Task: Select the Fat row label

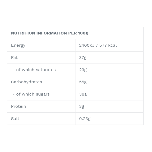Action: [x=14, y=58]
